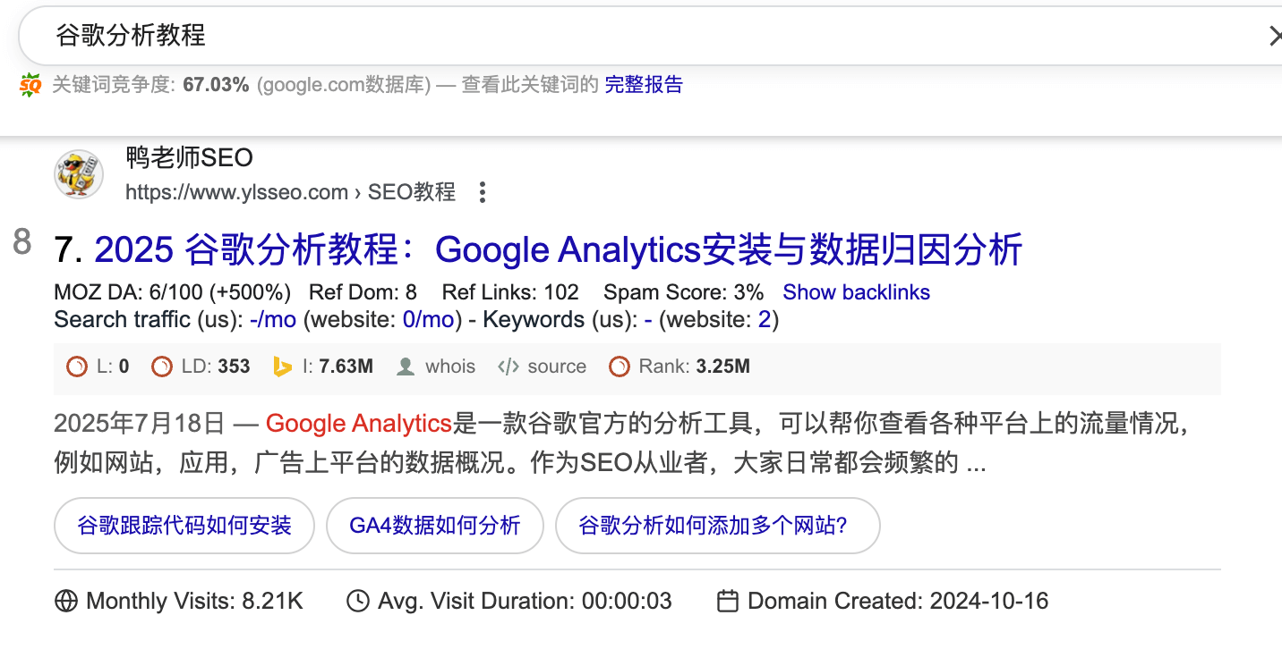Open the Rank 3.25M value
Screen dimensions: 1282x649
723,367
